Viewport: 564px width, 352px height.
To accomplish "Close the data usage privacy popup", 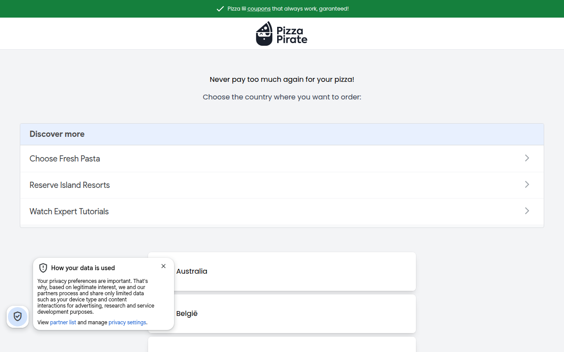I will 163,266.
